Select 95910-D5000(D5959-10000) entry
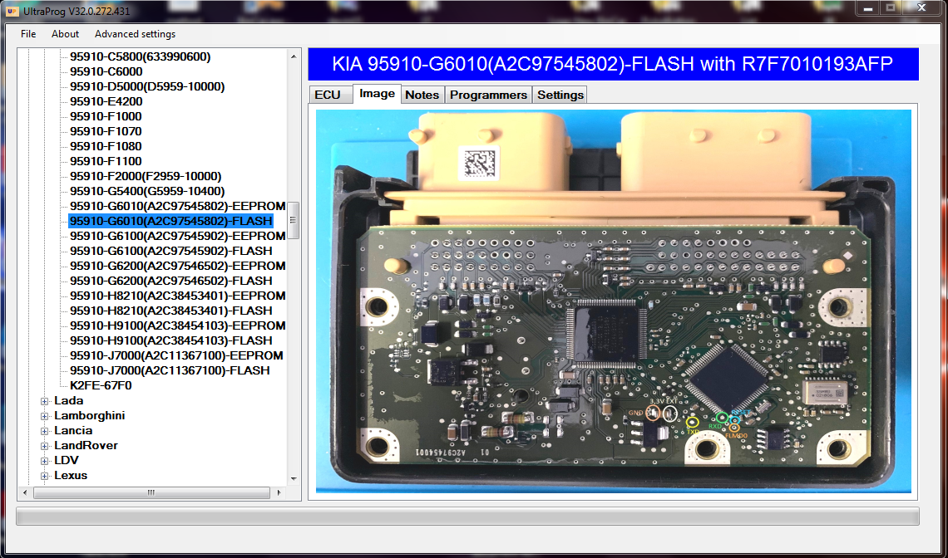The image size is (948, 558). [x=147, y=86]
